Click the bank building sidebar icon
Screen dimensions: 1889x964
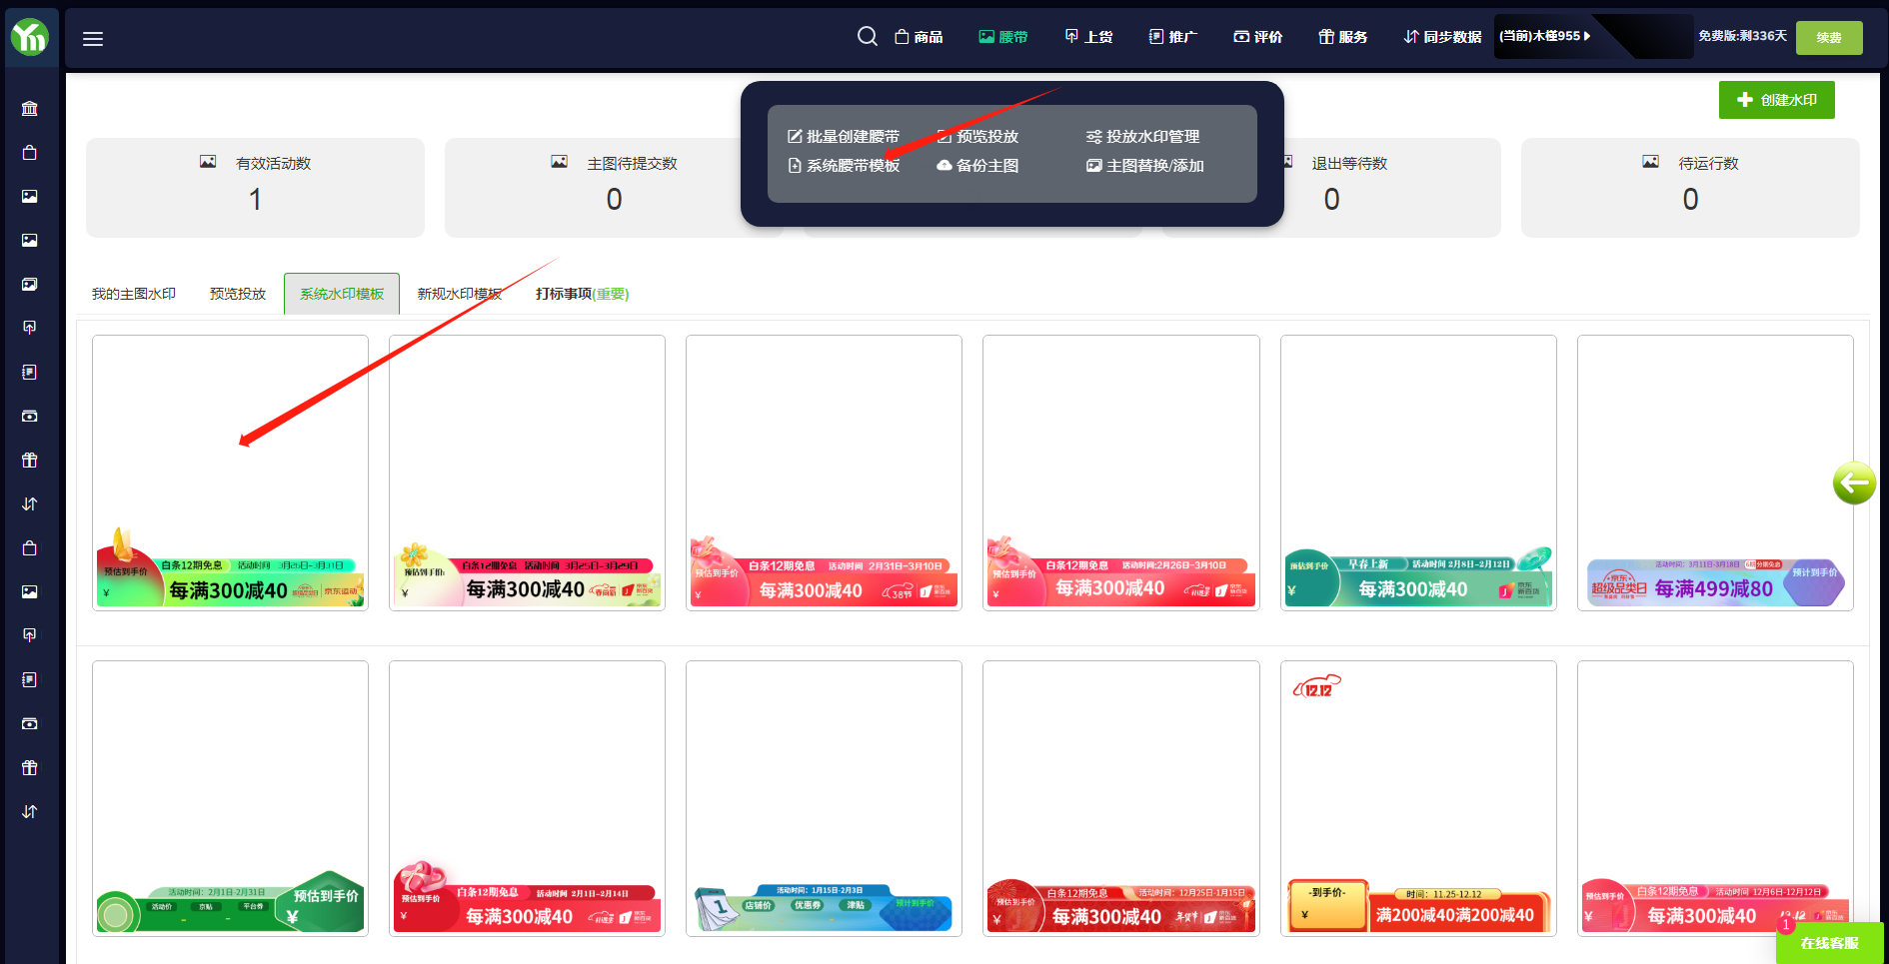point(30,109)
